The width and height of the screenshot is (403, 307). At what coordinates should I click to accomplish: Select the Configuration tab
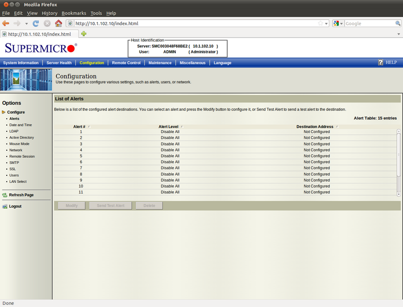[92, 63]
